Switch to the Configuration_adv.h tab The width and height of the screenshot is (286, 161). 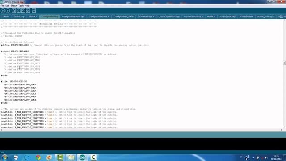pyautogui.click(x=124, y=17)
